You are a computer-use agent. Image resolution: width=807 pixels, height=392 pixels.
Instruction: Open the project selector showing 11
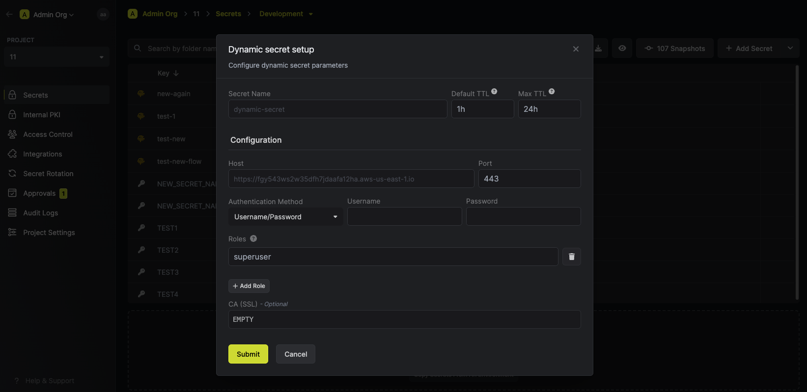57,57
